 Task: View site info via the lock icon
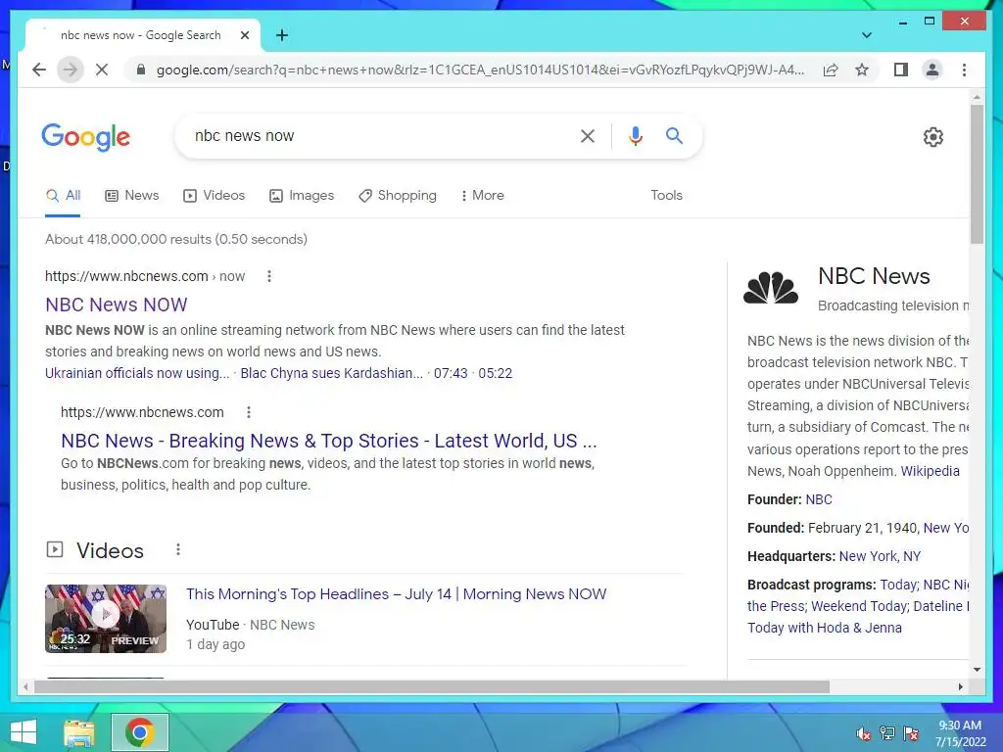(141, 70)
